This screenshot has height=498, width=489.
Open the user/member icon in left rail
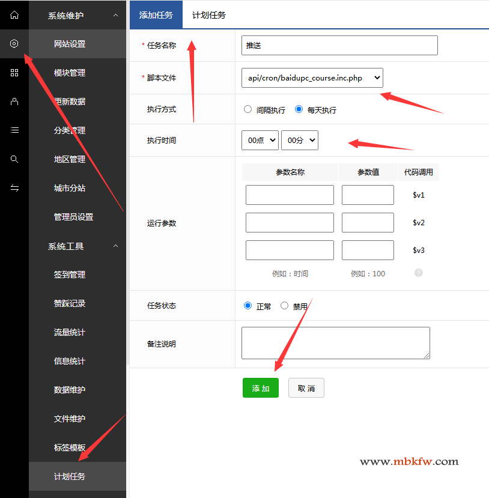14,102
